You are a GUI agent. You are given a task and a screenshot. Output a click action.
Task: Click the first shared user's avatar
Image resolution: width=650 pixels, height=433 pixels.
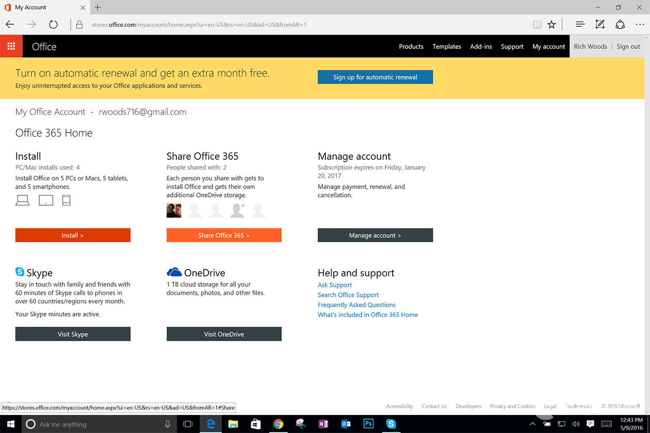coord(174,210)
